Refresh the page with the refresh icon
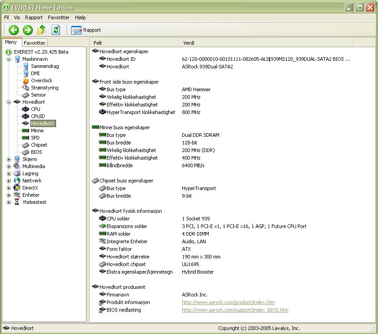The image size is (378, 334). 56,30
